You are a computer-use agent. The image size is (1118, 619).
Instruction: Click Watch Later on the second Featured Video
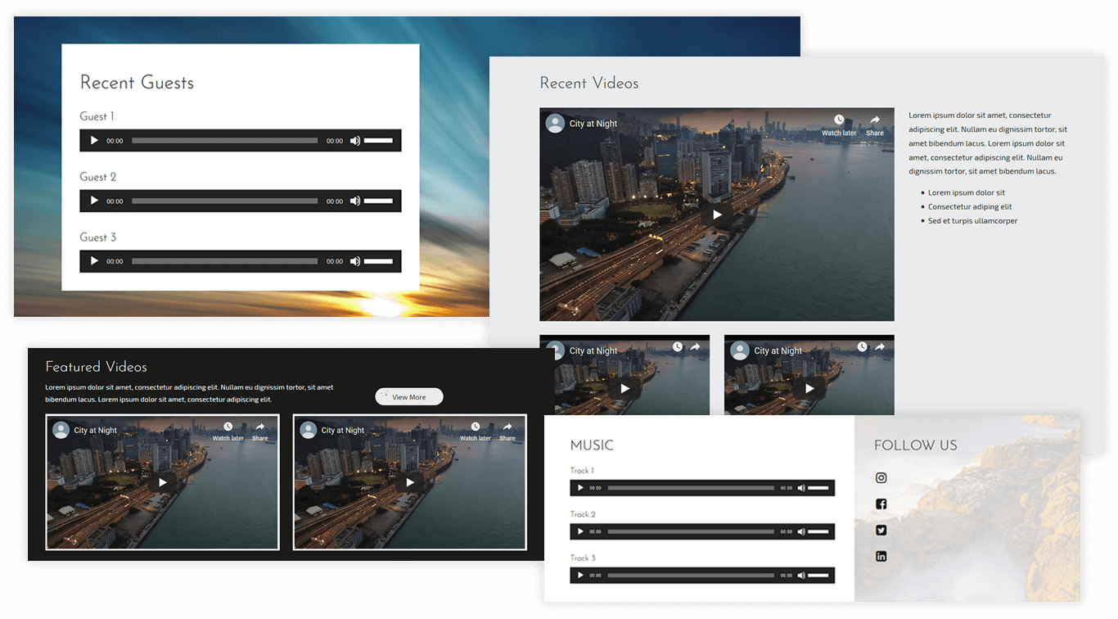pos(475,425)
